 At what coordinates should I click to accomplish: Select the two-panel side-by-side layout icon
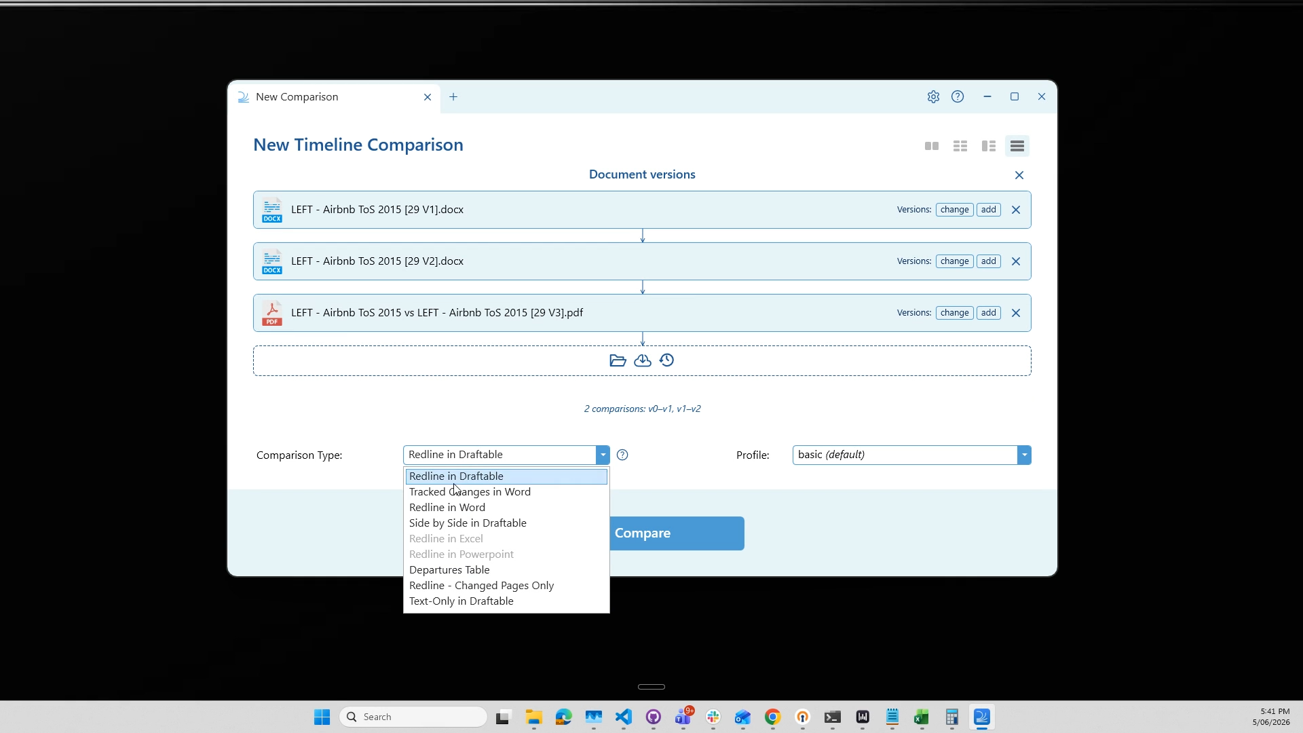(x=932, y=146)
